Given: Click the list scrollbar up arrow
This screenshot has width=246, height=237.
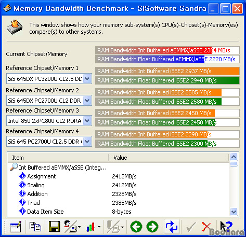Looking at the screenshot, I should tap(234, 157).
